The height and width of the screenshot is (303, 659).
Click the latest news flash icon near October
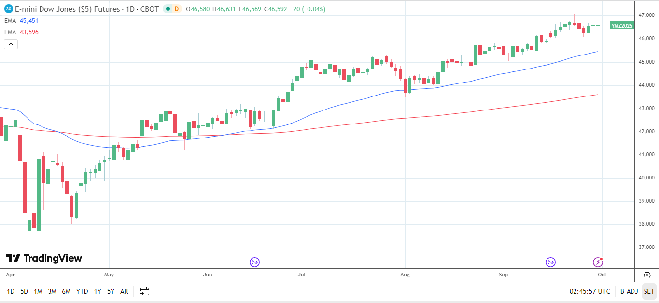coord(598,262)
